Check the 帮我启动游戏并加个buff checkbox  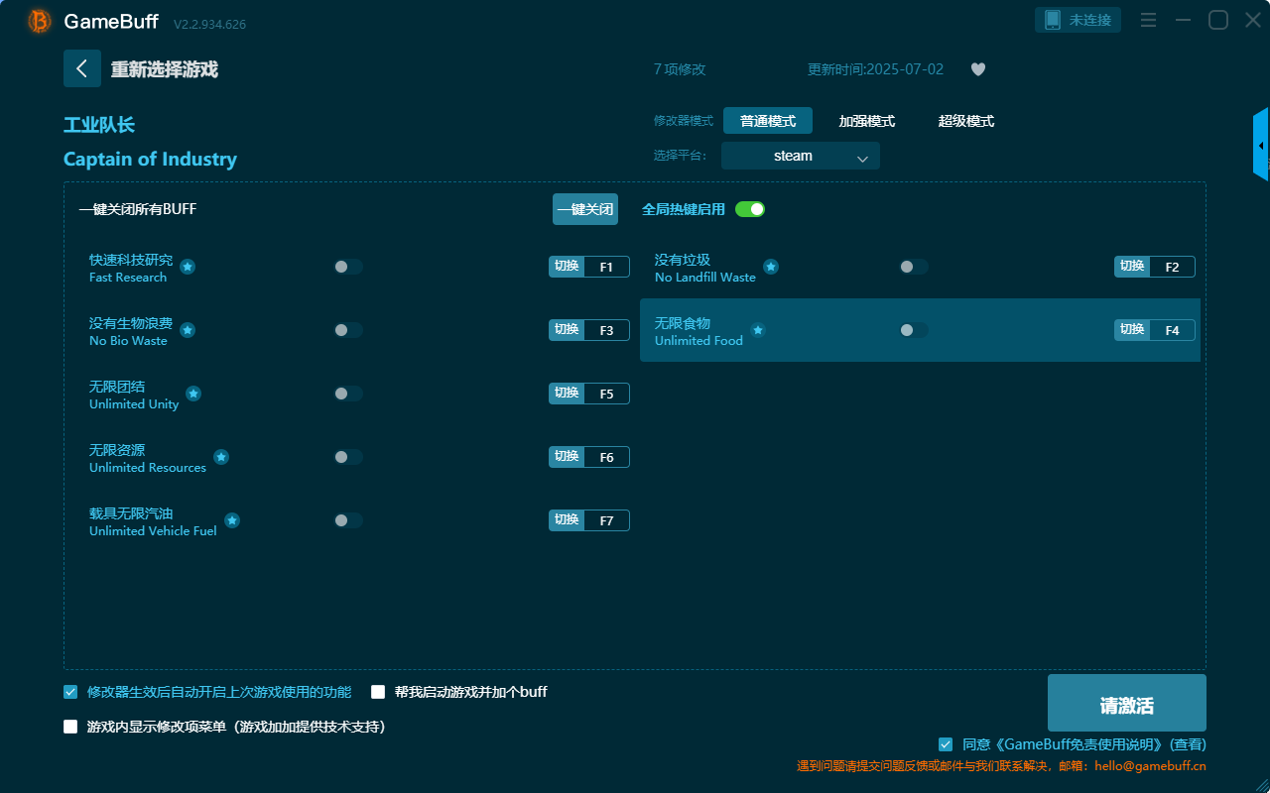pyautogui.click(x=377, y=692)
